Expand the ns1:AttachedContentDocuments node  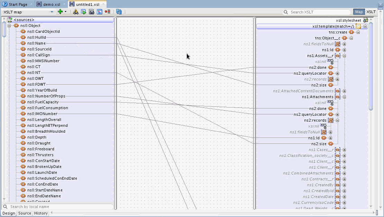(344, 91)
